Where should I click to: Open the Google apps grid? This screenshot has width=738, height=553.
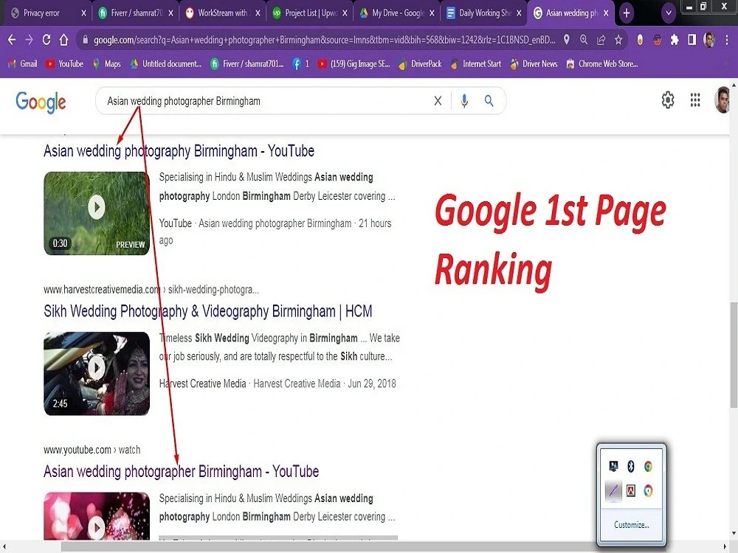pyautogui.click(x=695, y=100)
